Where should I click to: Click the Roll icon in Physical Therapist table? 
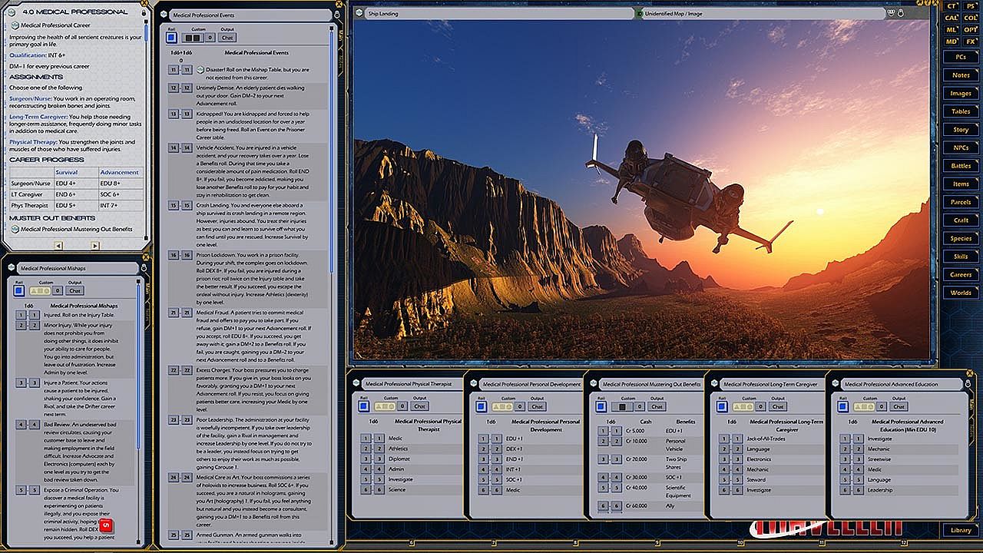pos(365,406)
